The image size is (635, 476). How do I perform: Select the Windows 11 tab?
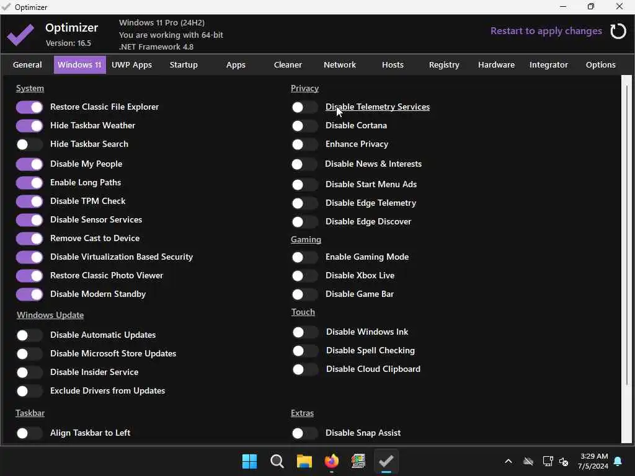point(80,64)
